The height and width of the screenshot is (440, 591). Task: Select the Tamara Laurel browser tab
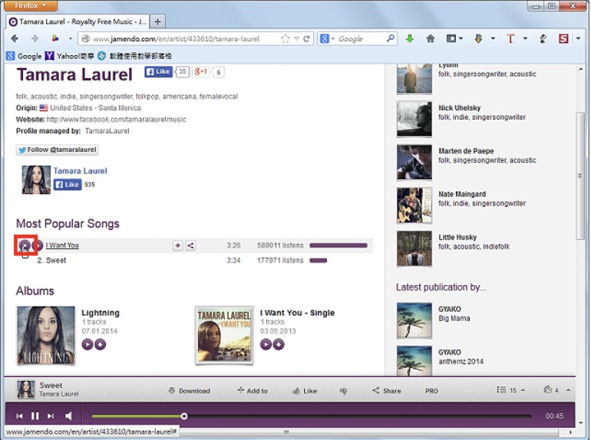coord(78,21)
